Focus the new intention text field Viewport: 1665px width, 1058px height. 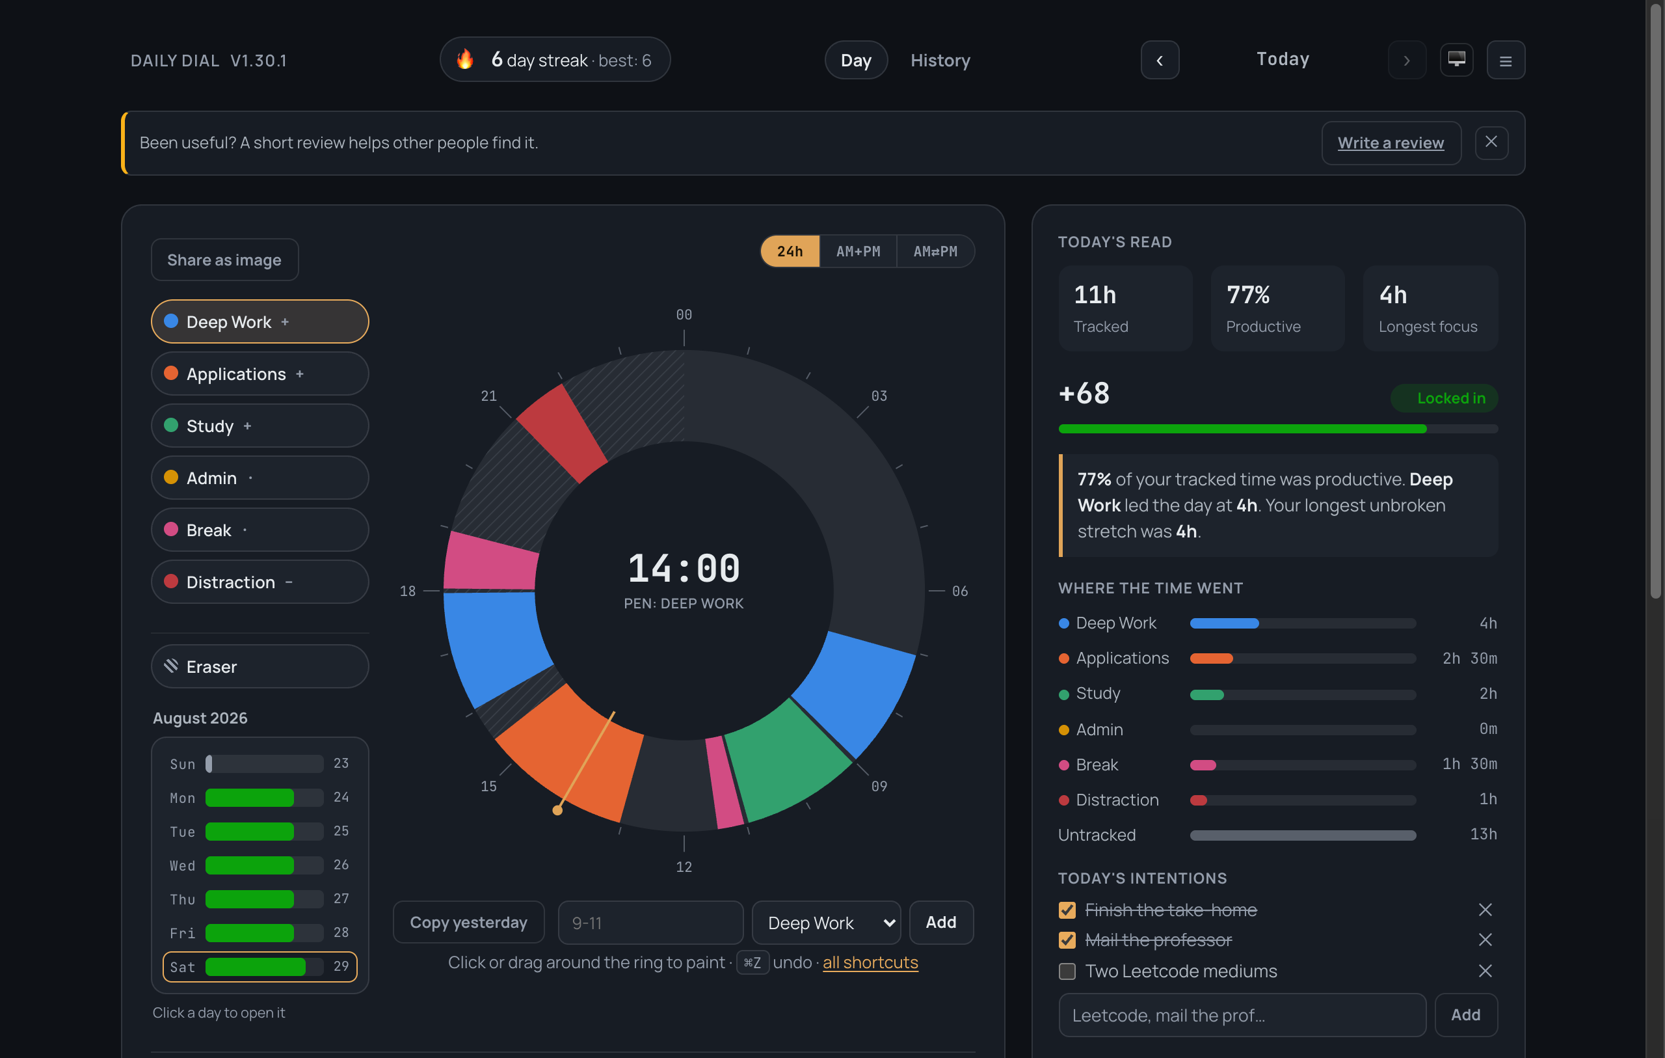1242,1015
